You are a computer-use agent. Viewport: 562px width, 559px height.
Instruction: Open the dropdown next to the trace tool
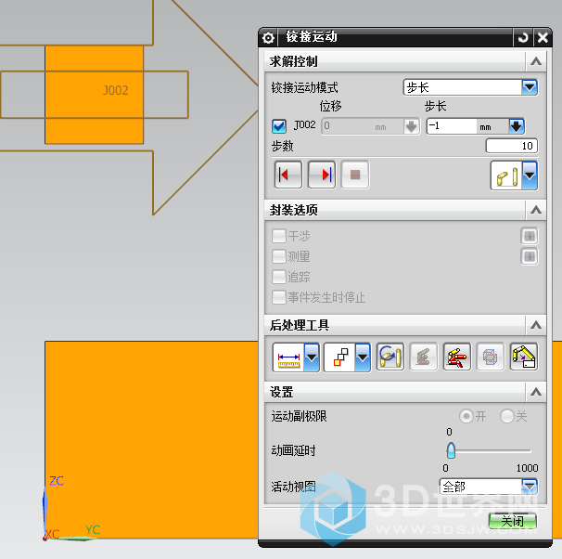click(x=363, y=357)
